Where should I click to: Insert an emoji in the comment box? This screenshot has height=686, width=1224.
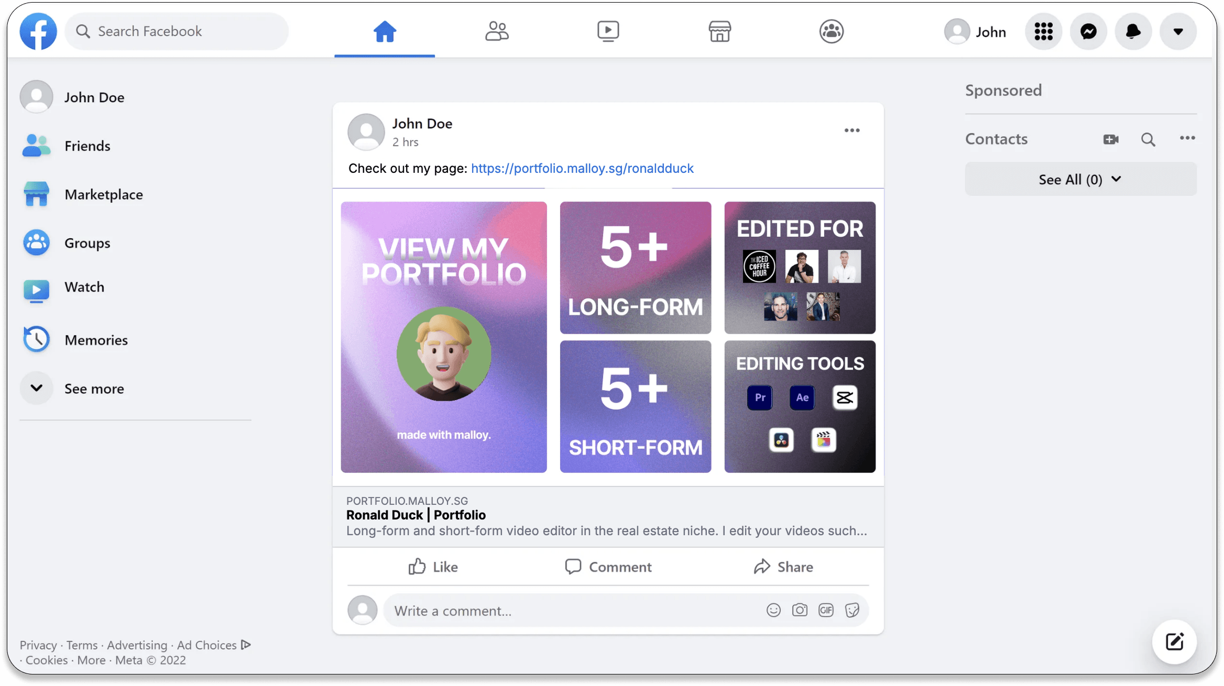click(773, 610)
